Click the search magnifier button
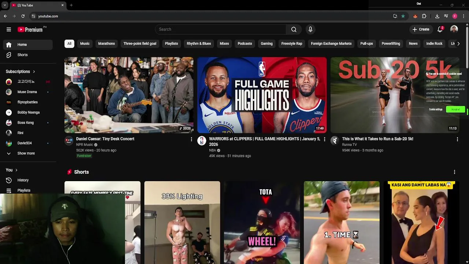469x264 pixels. tap(294, 29)
